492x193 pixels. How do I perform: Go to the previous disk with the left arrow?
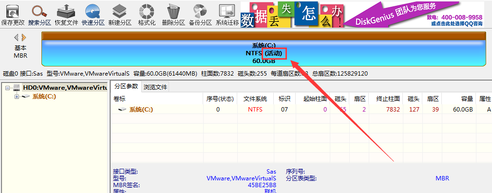[17, 38]
